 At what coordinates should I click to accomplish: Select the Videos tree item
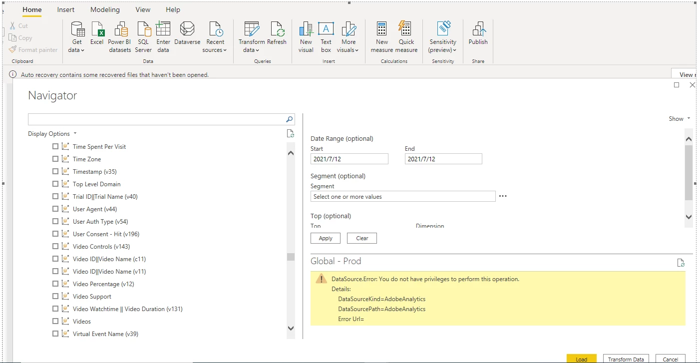click(x=82, y=321)
